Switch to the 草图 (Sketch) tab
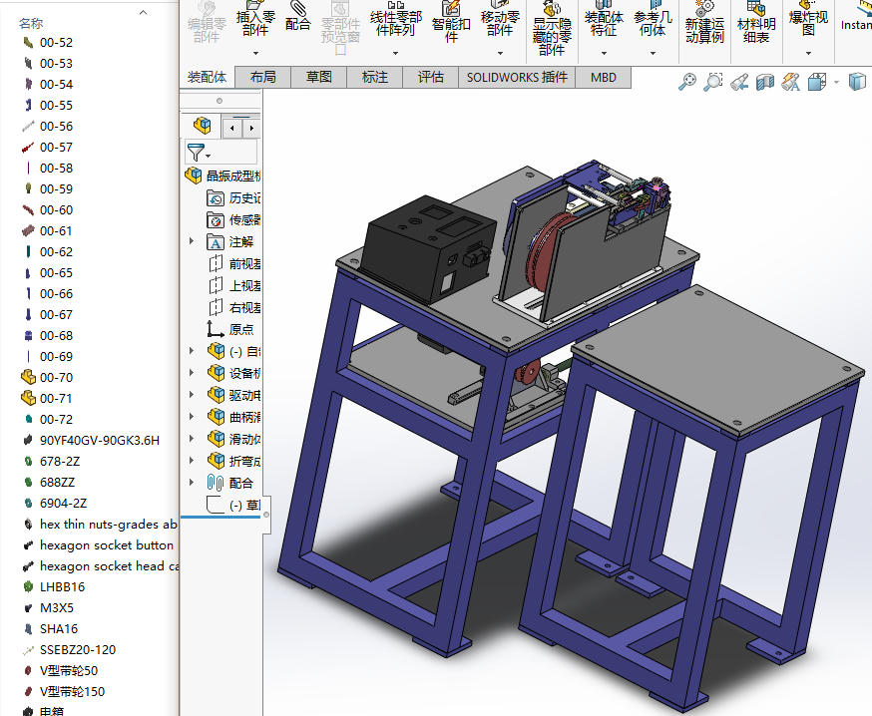The width and height of the screenshot is (872, 716). pos(319,77)
